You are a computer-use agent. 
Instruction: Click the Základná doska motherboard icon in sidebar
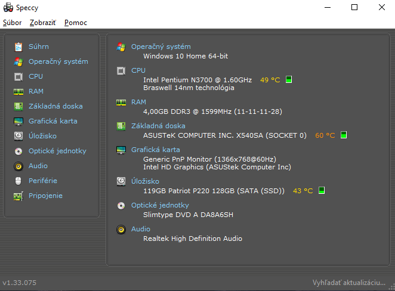[18, 106]
